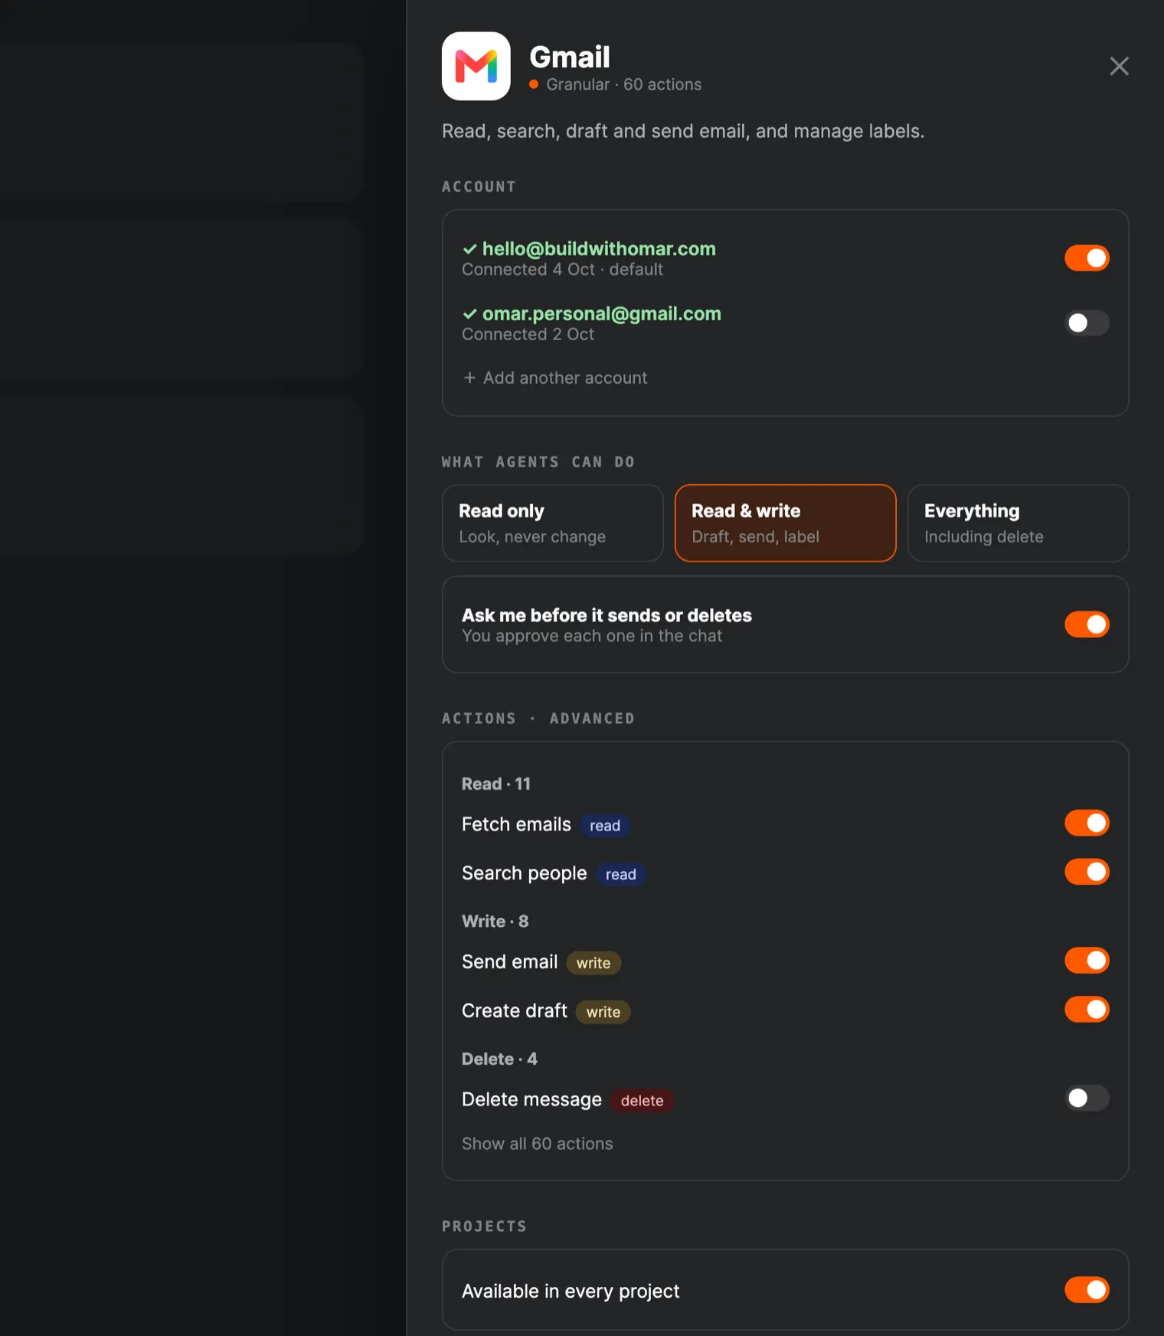Click the hello@buildwithomar.com email address
Viewport: 1164px width, 1336px height.
(x=599, y=249)
